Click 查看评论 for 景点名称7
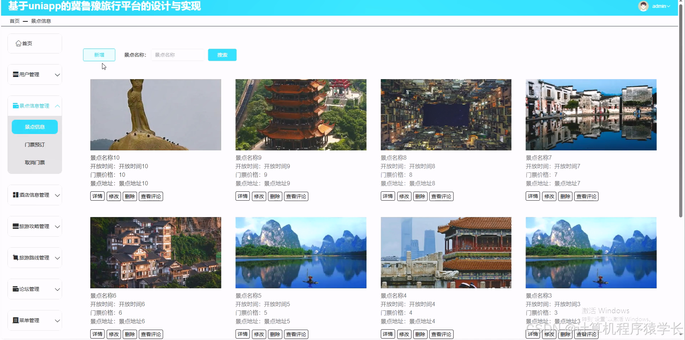The height and width of the screenshot is (340, 685). tap(586, 196)
